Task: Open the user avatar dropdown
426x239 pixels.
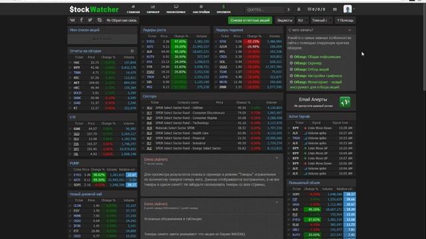Action: click(349, 9)
